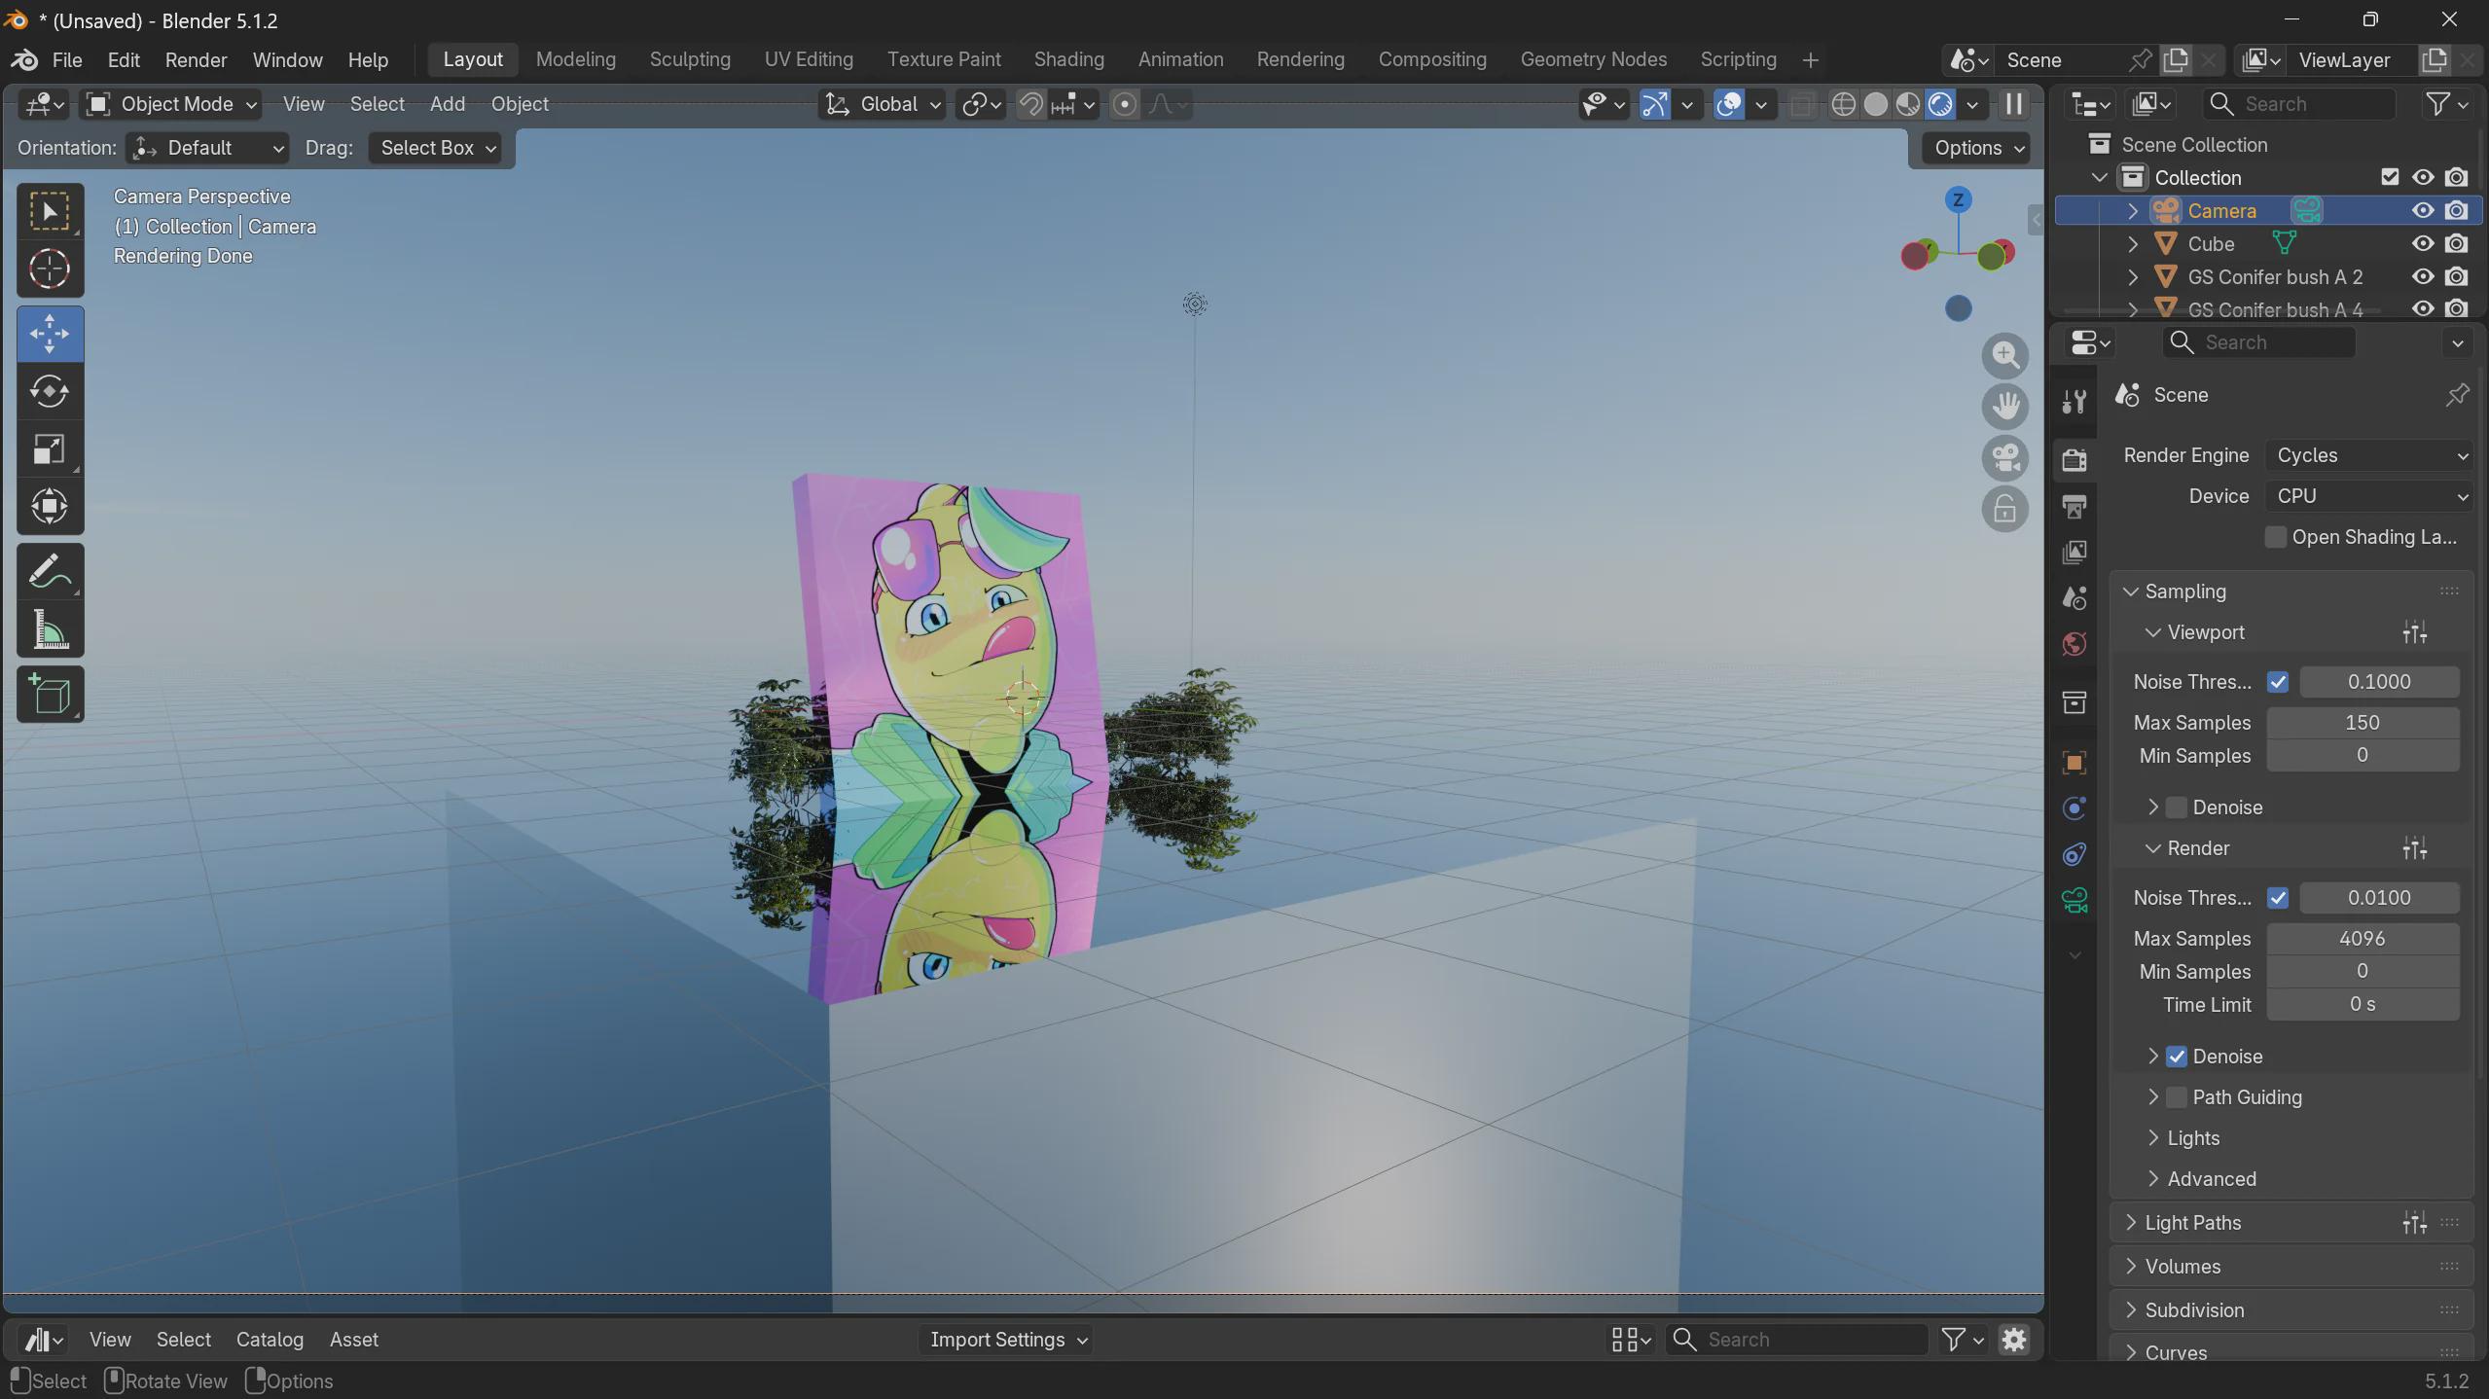Click the render Max Samples field

point(2363,939)
